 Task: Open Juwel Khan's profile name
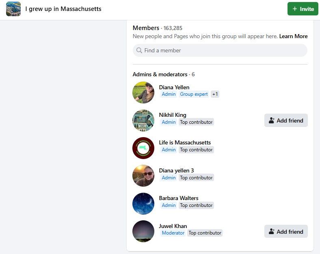(x=173, y=226)
